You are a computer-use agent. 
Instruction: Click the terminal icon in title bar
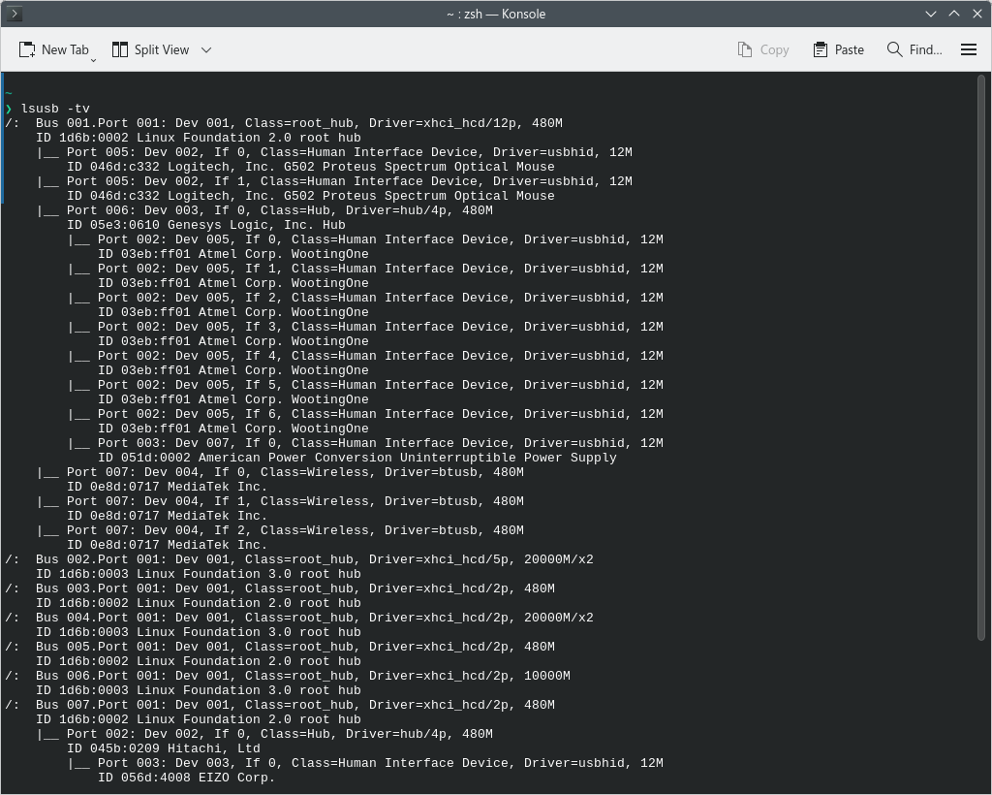point(15,14)
